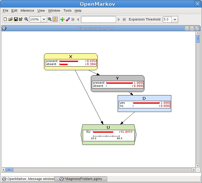Select the 'present' state of node X
Image resolution: width=202 pixels, height=183 pixels.
pos(52,61)
